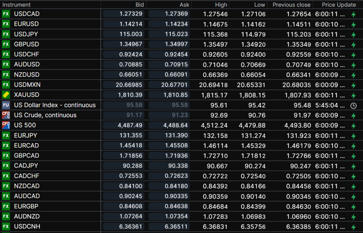
Task: Click the CFD icon beside US Crude
Action: click(6, 115)
